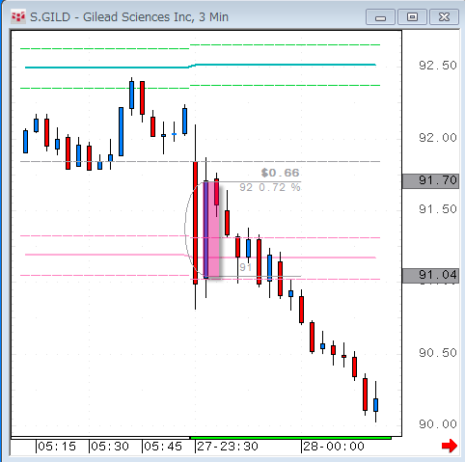Click the solid teal line near 92.50

[x=201, y=66]
